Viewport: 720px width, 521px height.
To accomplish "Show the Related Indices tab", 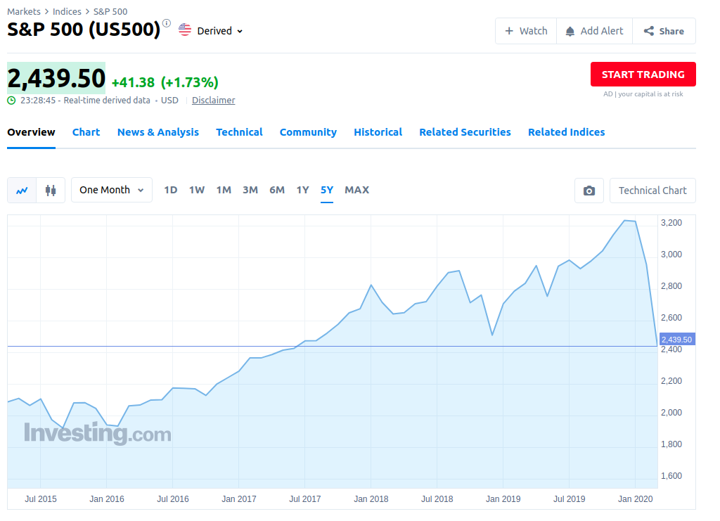I will coord(566,132).
